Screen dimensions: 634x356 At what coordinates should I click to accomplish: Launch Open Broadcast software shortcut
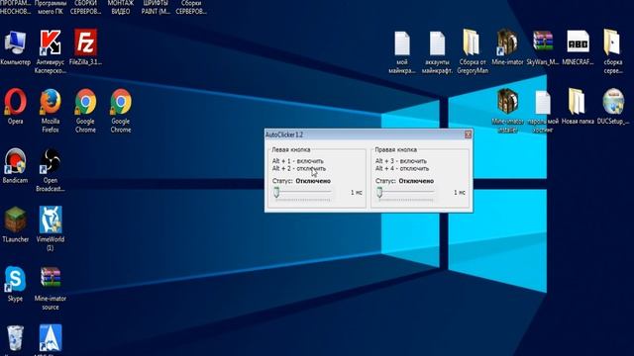[x=51, y=161]
